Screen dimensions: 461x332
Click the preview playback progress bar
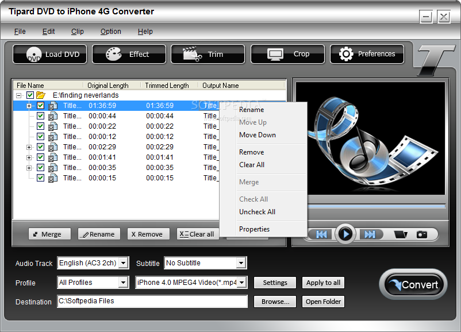pos(377,206)
